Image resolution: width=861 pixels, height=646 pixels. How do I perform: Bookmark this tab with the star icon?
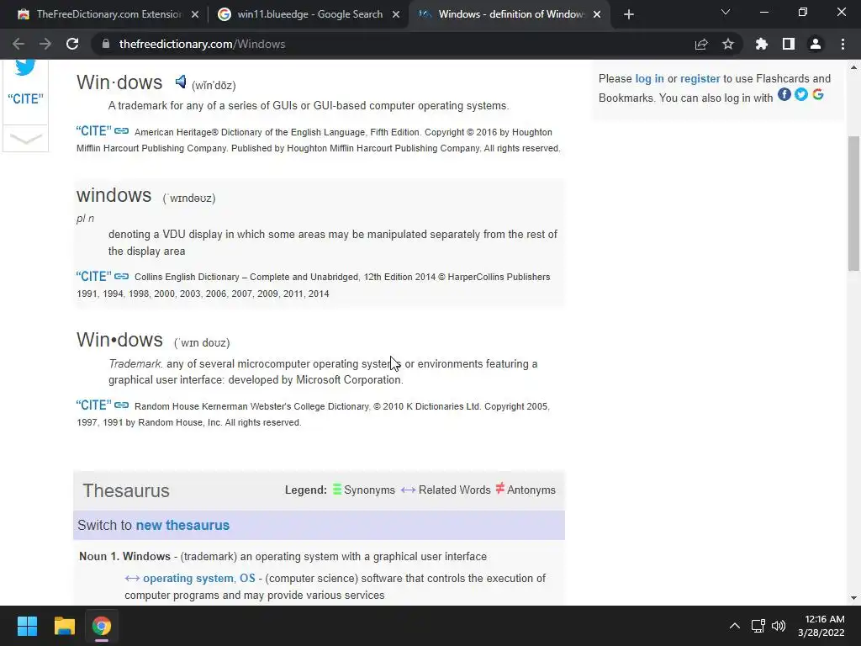(x=728, y=44)
